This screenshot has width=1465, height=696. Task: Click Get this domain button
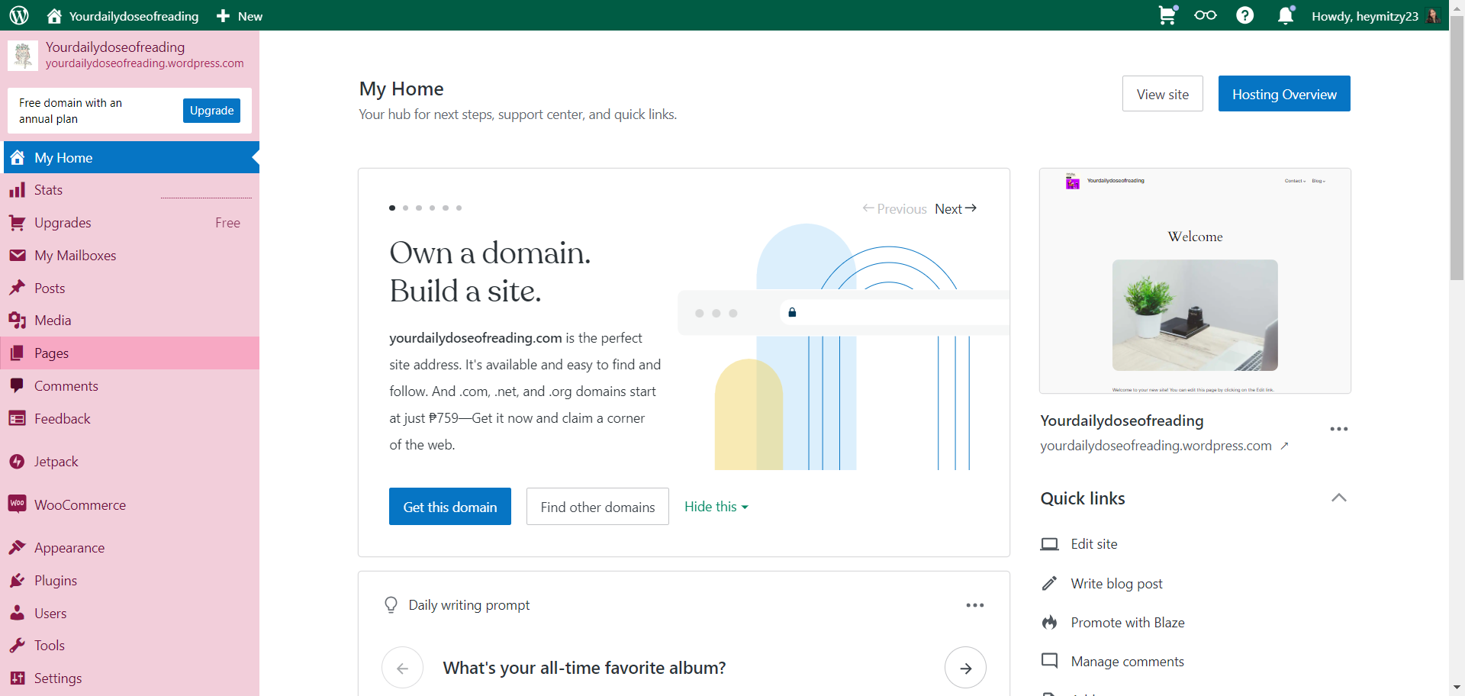pyautogui.click(x=450, y=507)
